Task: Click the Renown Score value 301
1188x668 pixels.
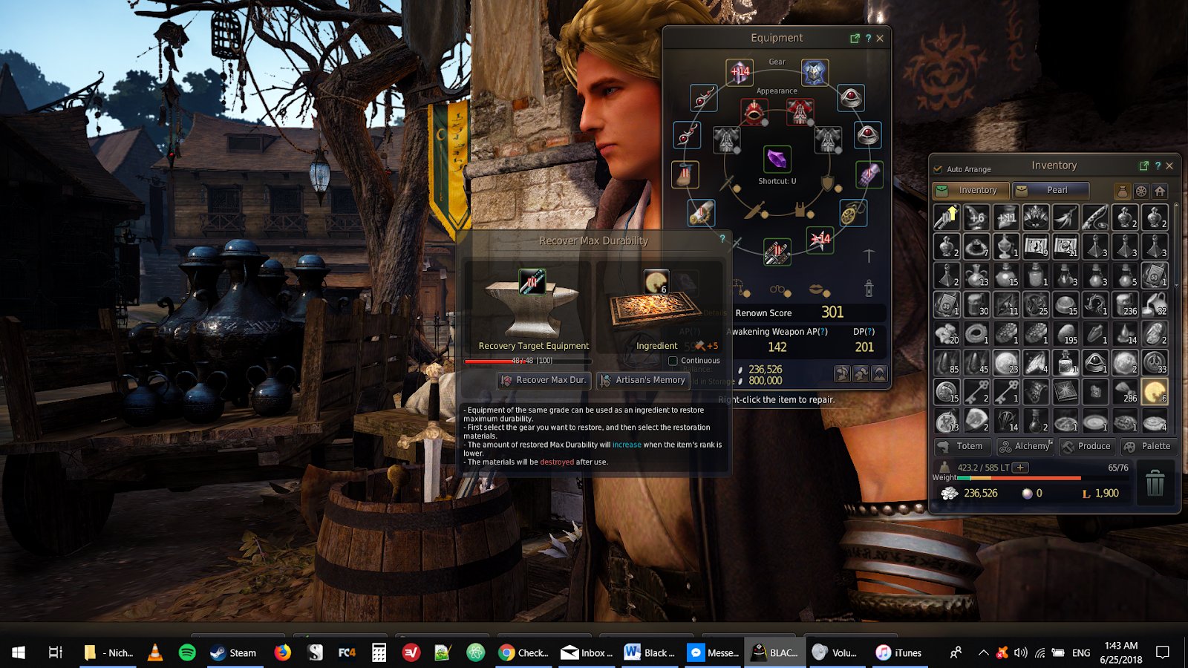Action: pyautogui.click(x=832, y=312)
